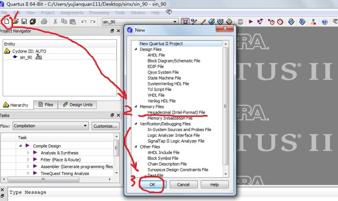
Task: Start compilation with the purple play icon
Action: (x=251, y=21)
